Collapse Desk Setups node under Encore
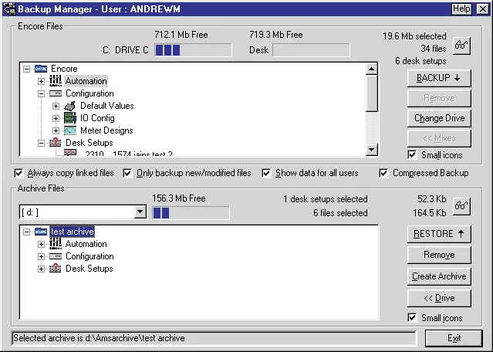This screenshot has width=493, height=352. 41,143
